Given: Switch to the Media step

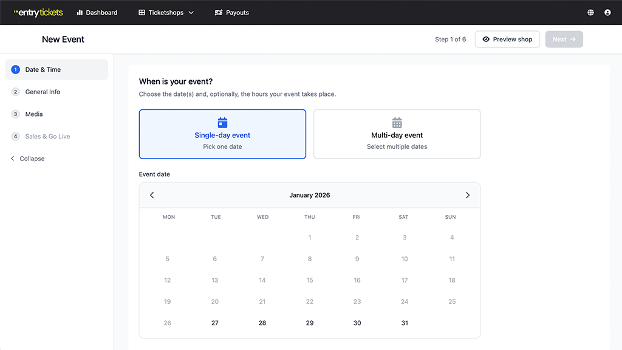Looking at the screenshot, I should click(x=34, y=114).
